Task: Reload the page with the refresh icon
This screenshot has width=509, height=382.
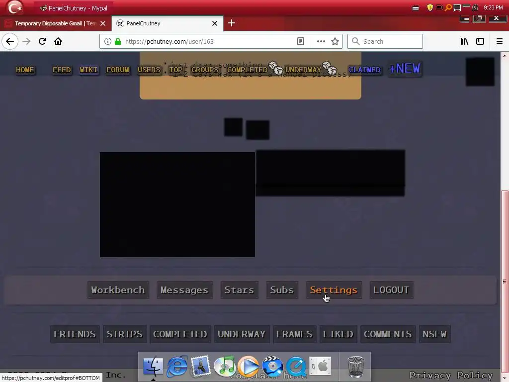Action: click(x=42, y=41)
